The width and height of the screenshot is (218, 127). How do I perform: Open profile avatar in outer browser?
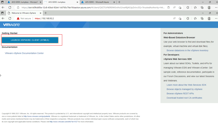click(x=209, y=7)
